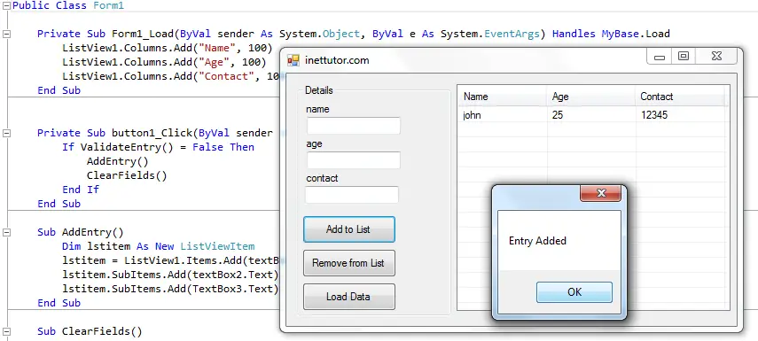Click OK in the Entry Added dialog
758x341 pixels.
coord(574,292)
